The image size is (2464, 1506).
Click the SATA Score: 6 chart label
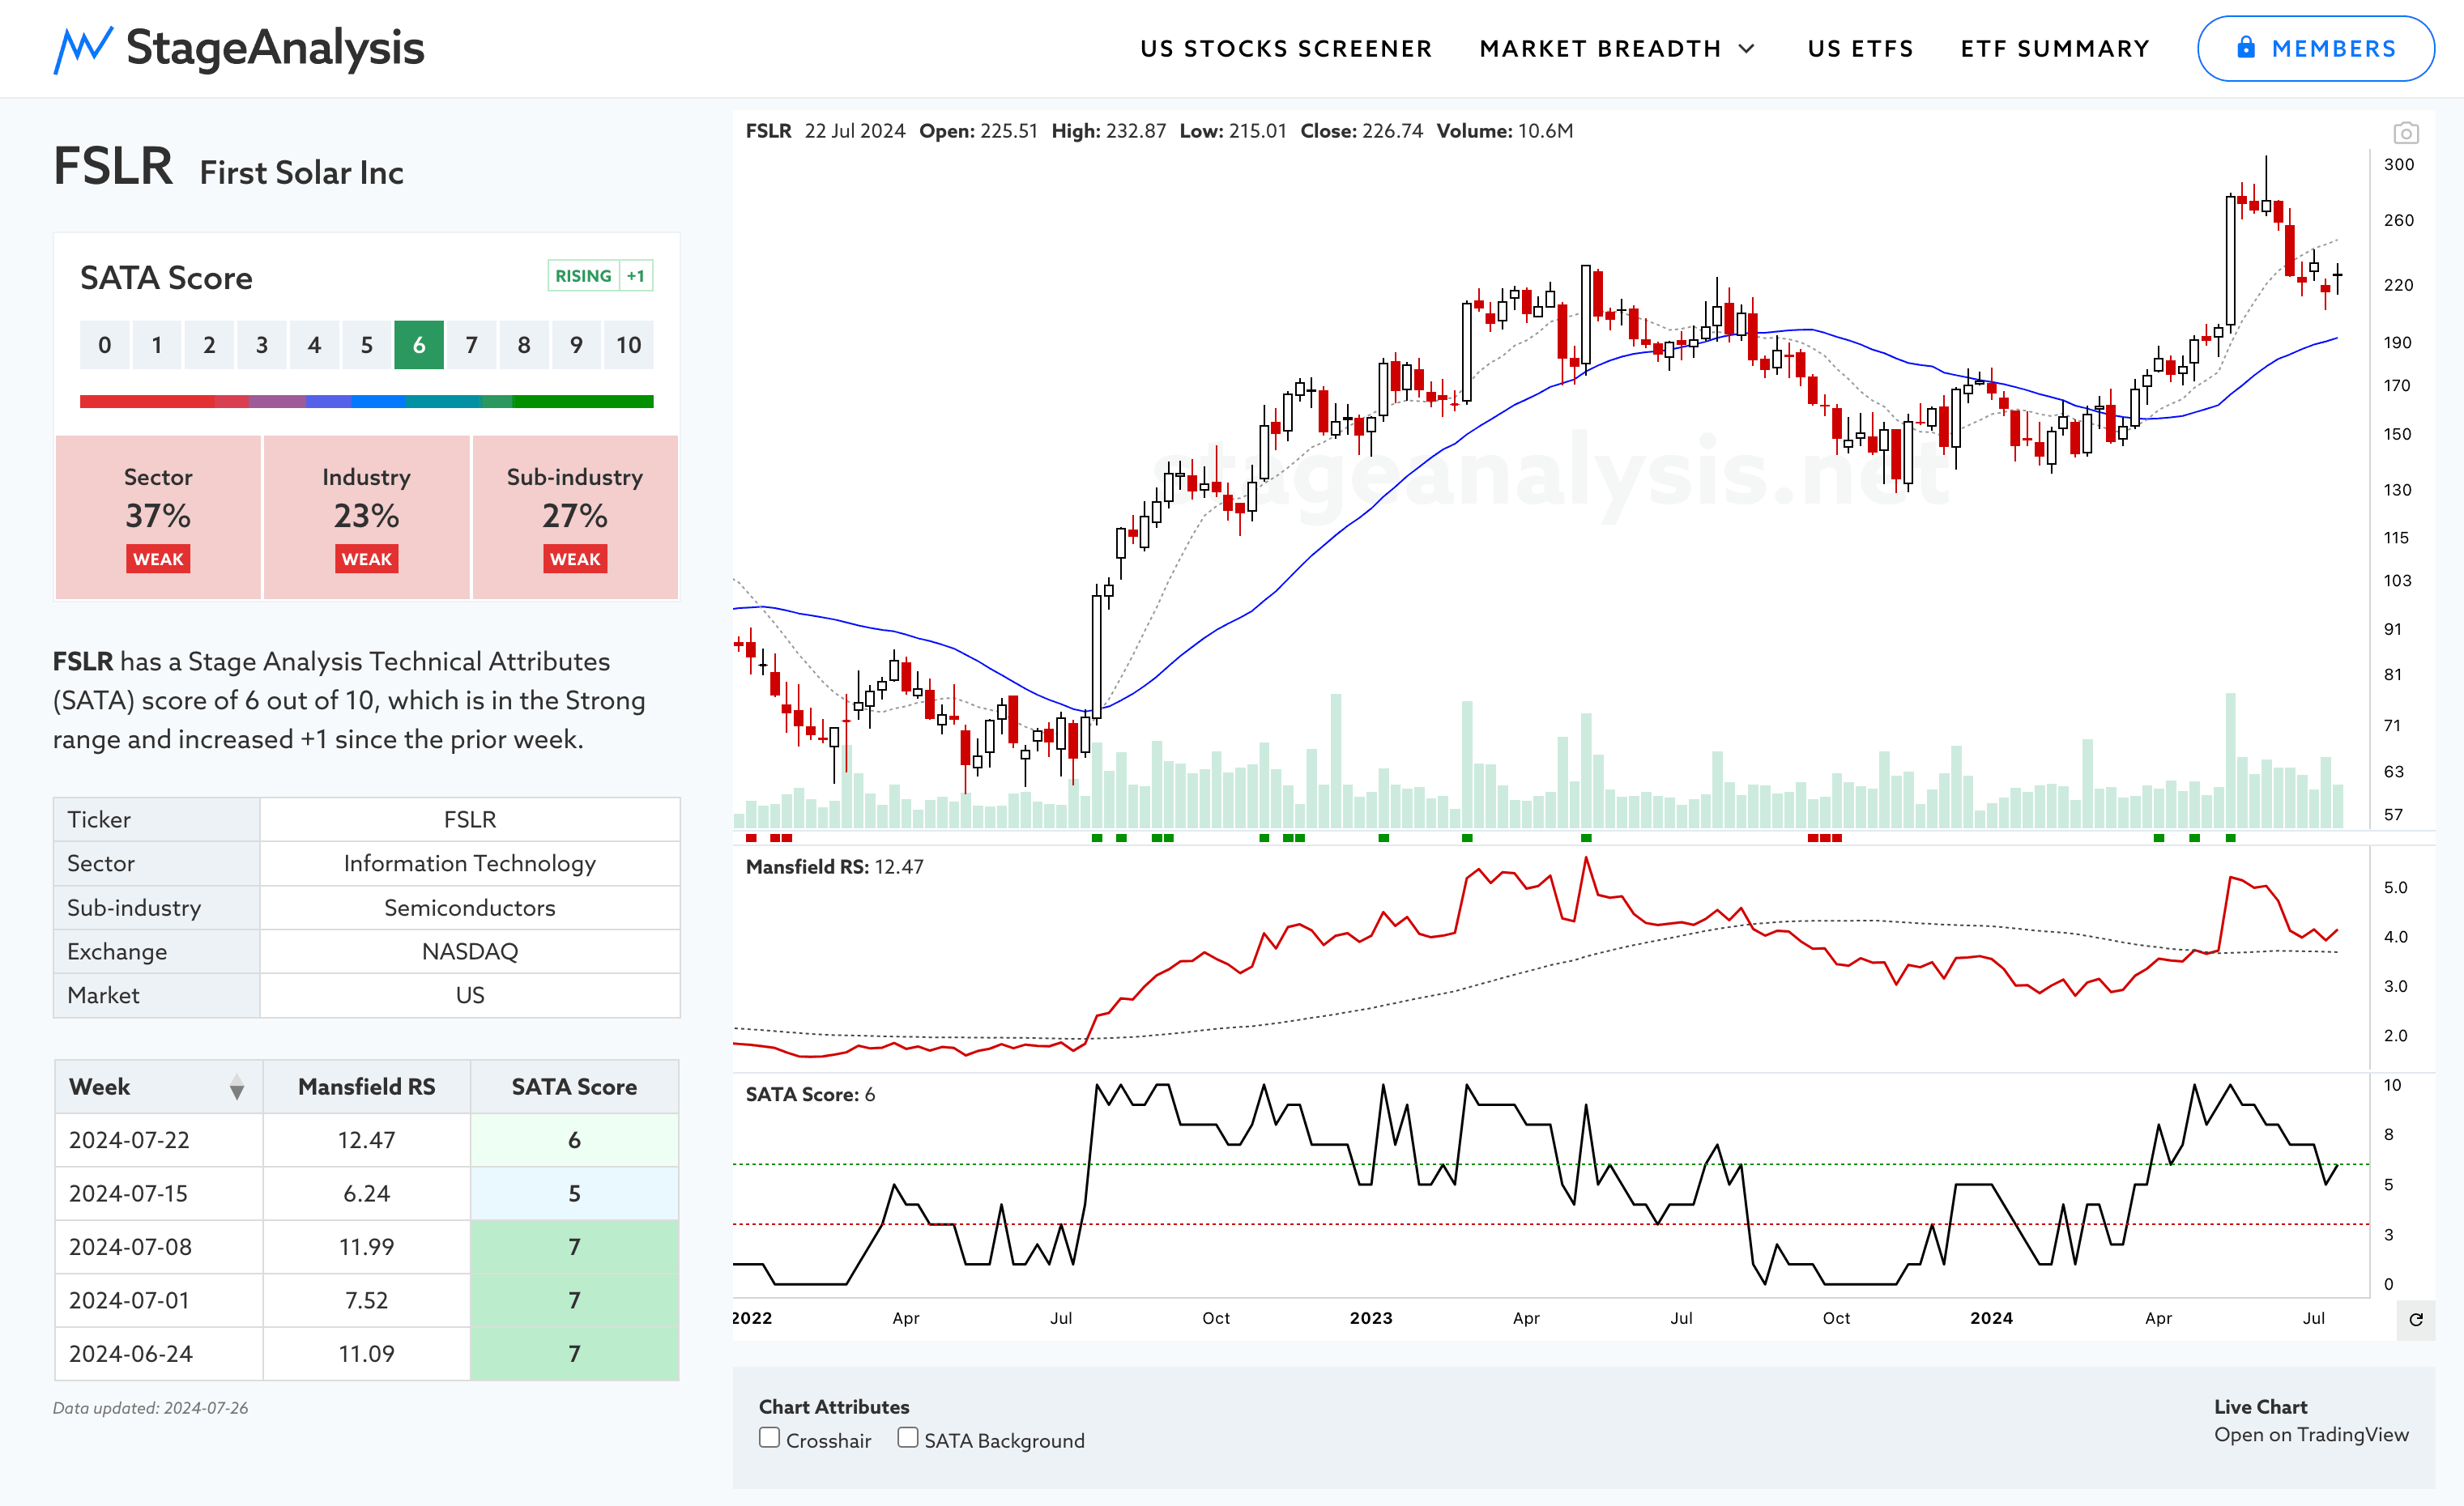(810, 1094)
